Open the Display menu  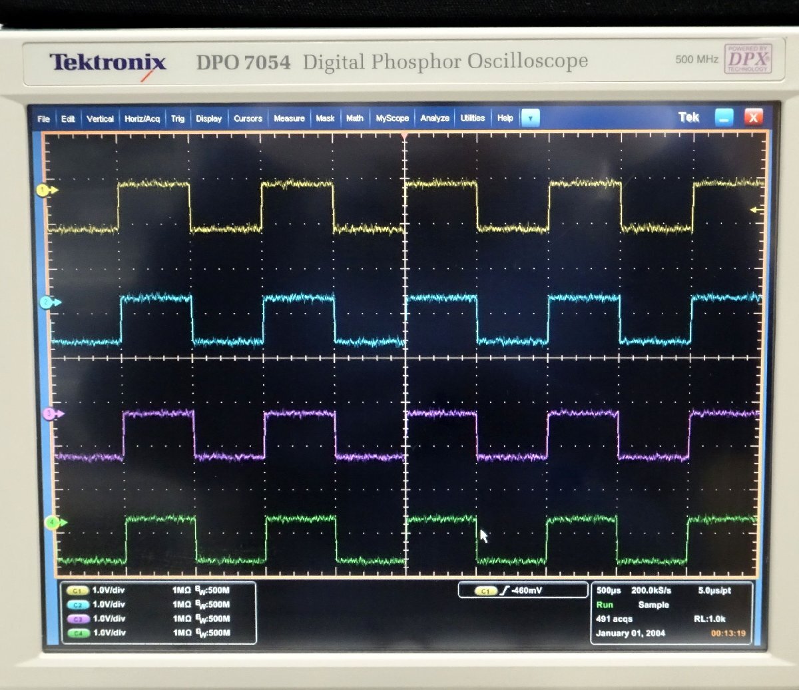click(x=209, y=119)
